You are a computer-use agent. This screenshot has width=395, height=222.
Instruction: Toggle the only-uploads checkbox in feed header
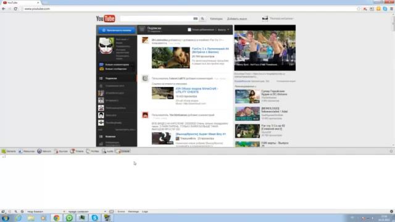coord(189,30)
